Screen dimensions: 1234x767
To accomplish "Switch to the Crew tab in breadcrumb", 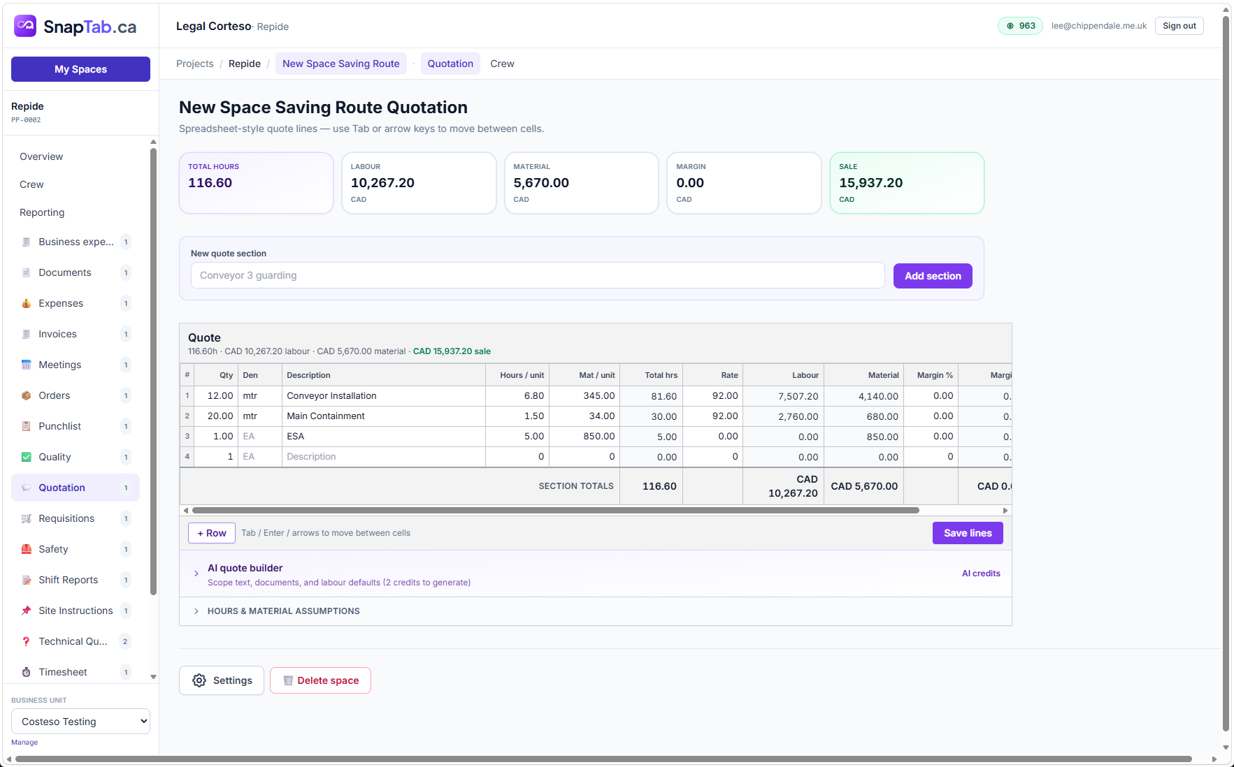I will pos(502,64).
